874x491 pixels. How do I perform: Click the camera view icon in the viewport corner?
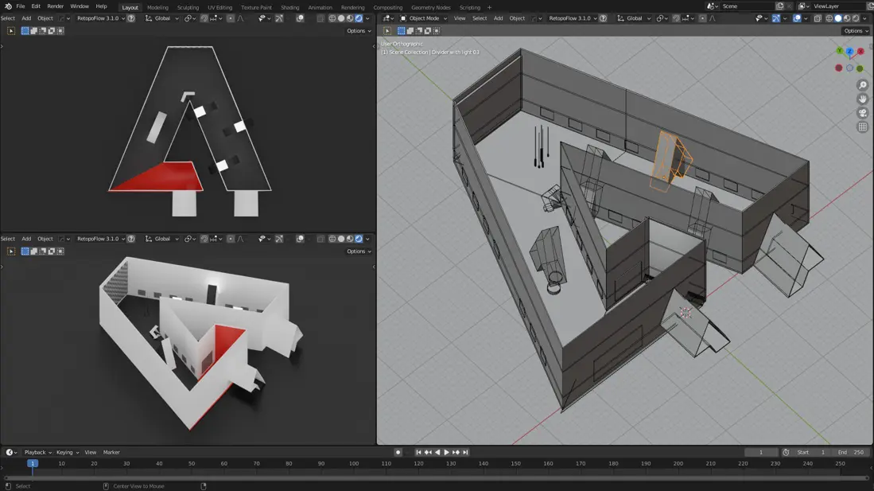coord(863,112)
